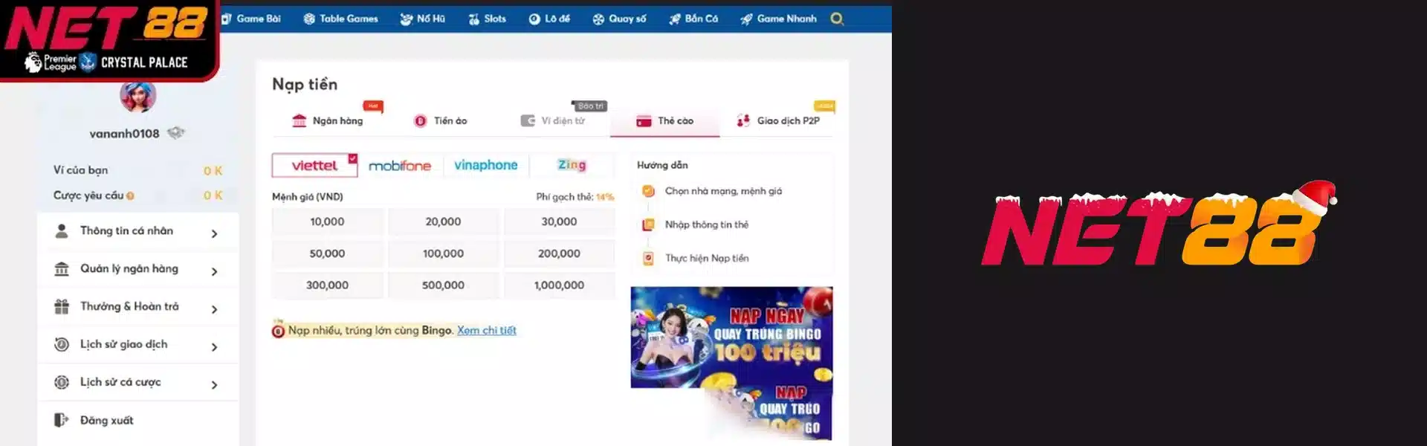Screen dimensions: 1427x446
Task: Choose 100,000 denomination
Action: tap(443, 253)
